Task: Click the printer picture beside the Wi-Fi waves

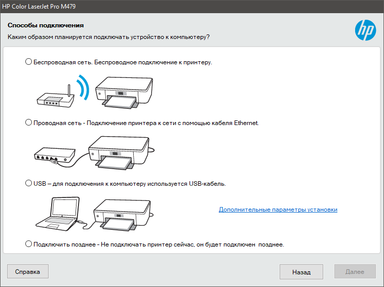Action: [124, 93]
